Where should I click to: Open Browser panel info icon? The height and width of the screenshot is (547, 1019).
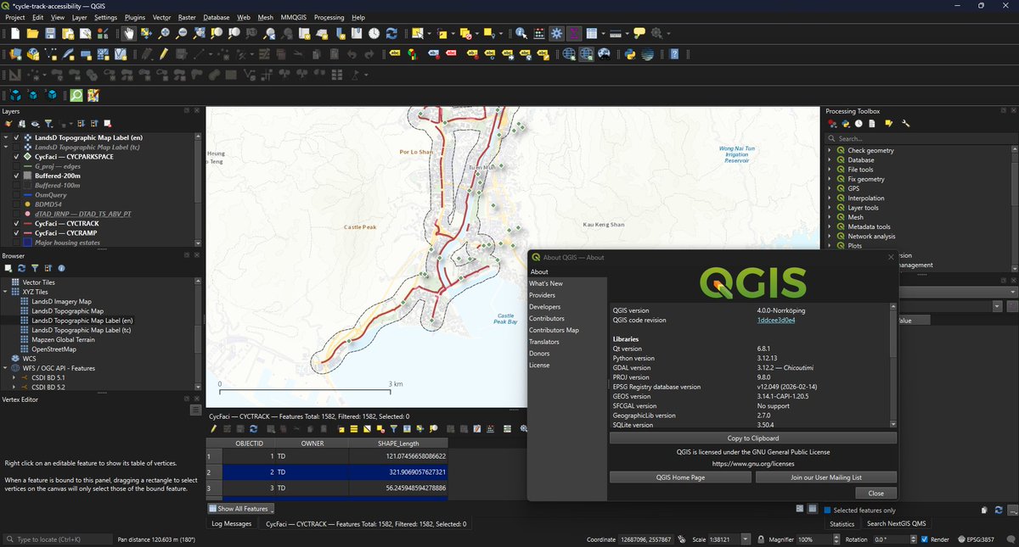[x=62, y=268]
